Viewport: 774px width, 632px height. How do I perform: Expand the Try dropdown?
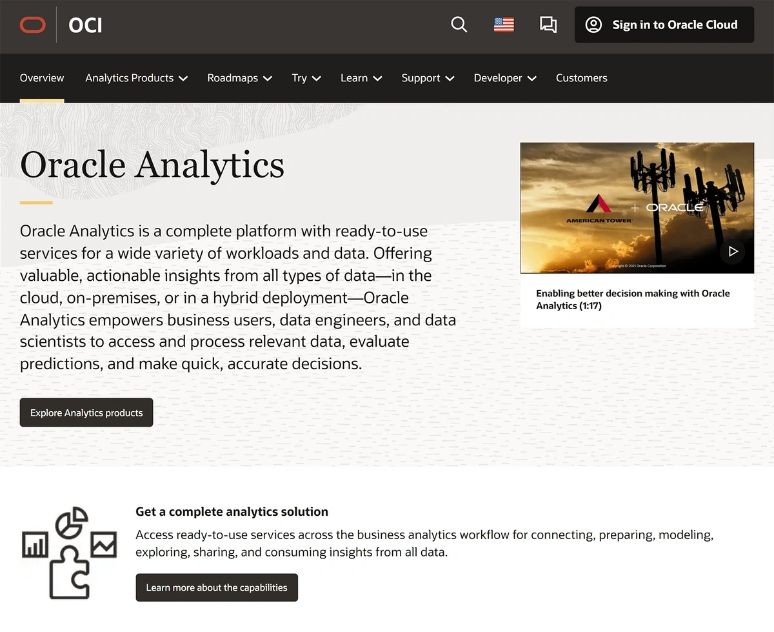coord(306,78)
